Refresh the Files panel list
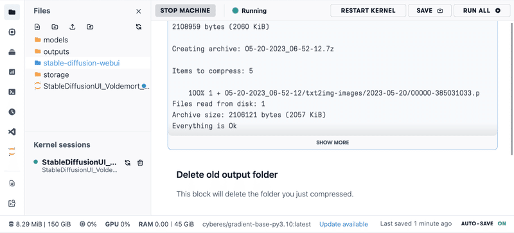This screenshot has width=514, height=233. point(139,27)
